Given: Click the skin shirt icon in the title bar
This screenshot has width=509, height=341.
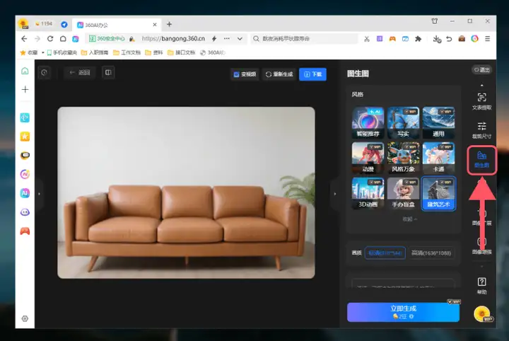Looking at the screenshot, I should click(435, 21).
